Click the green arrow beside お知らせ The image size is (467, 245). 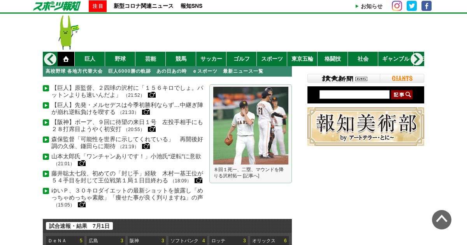pos(357,6)
